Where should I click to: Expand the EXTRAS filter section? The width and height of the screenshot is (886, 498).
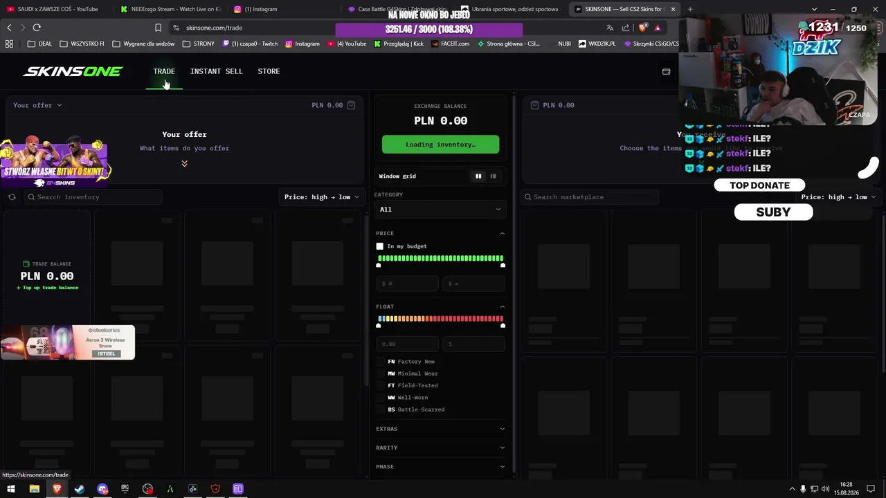pyautogui.click(x=440, y=429)
